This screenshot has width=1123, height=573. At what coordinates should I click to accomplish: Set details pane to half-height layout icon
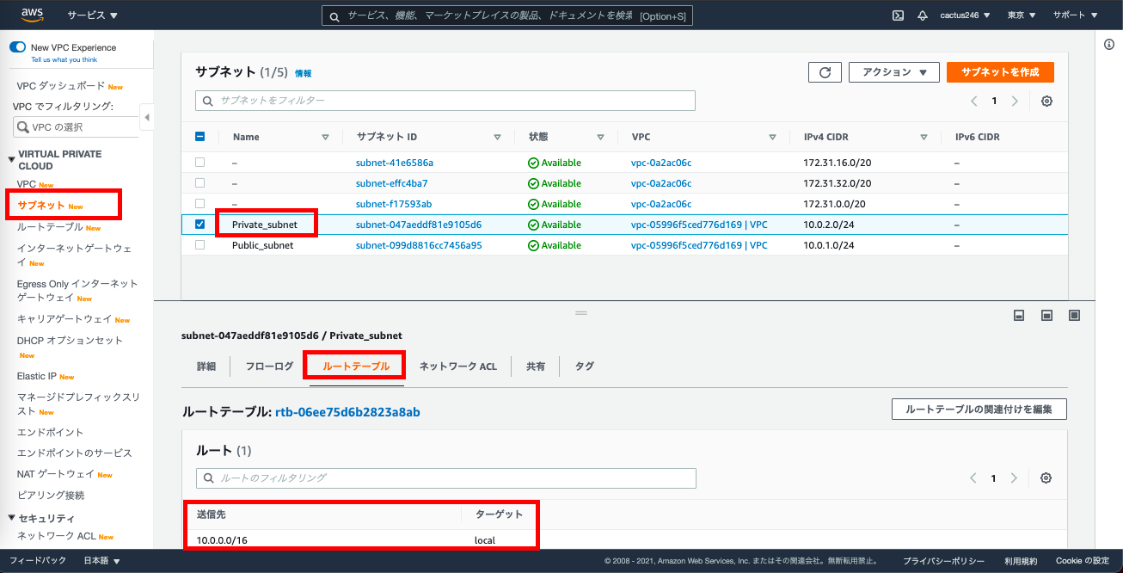1046,316
